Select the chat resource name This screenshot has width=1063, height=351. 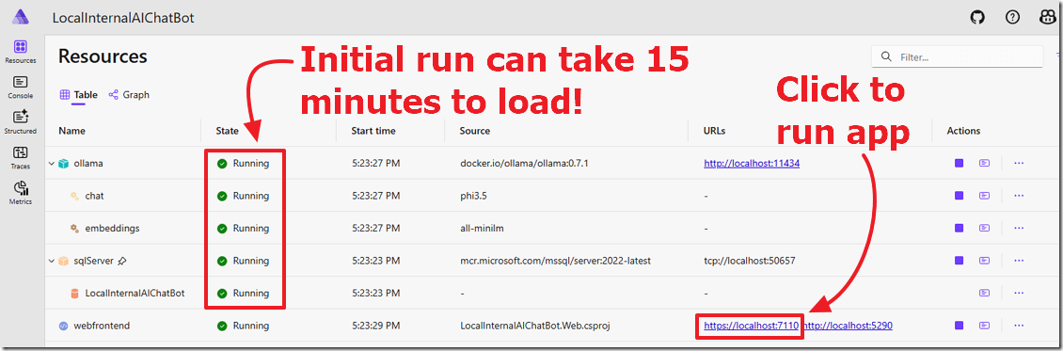pos(94,196)
